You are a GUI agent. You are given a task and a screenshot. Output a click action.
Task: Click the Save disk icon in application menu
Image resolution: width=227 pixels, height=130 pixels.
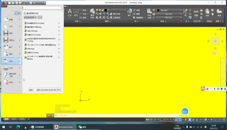click(x=6, y=33)
